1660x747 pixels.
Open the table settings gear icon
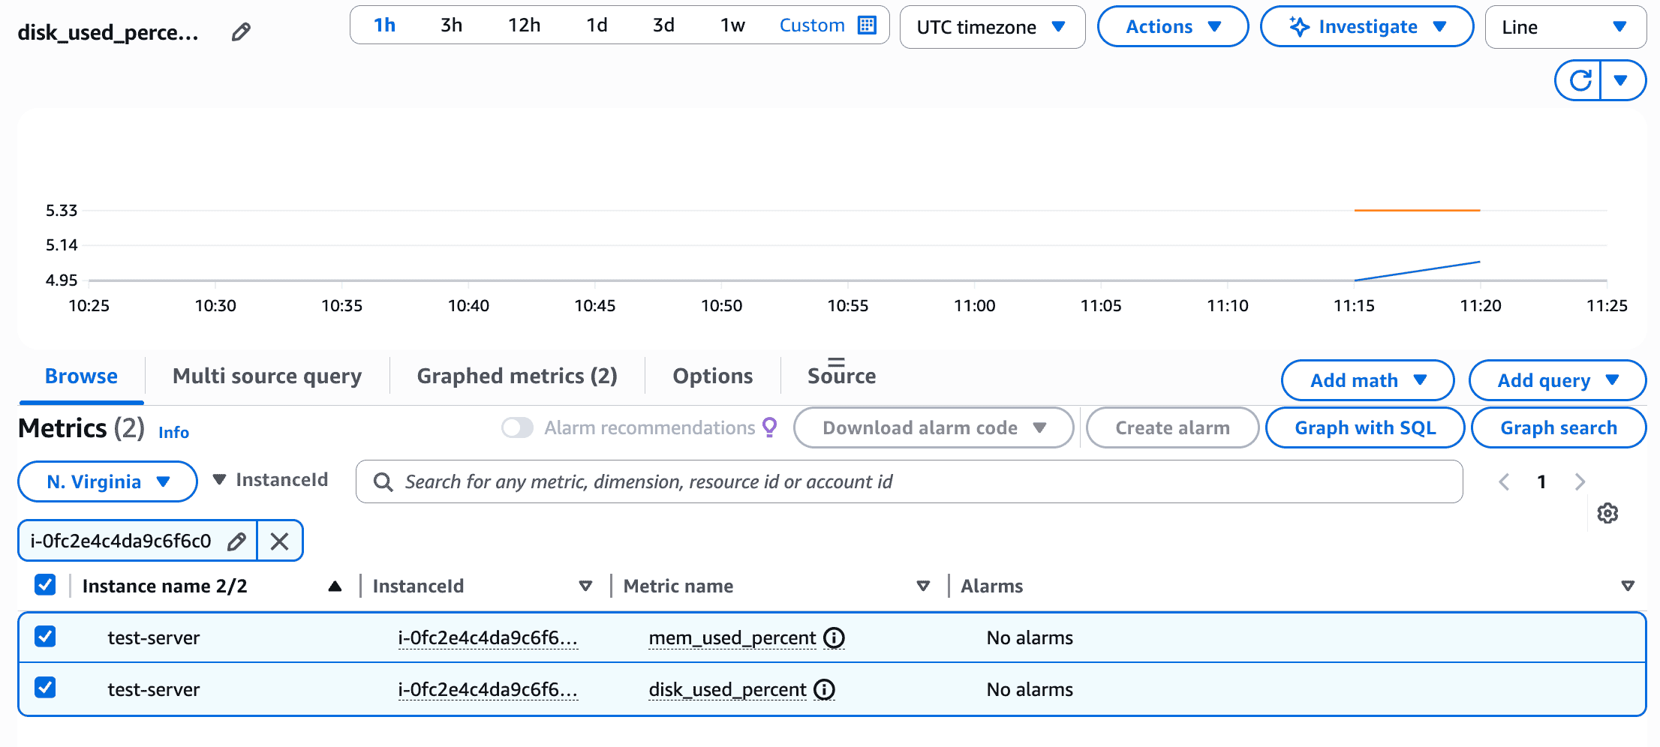[x=1607, y=514]
